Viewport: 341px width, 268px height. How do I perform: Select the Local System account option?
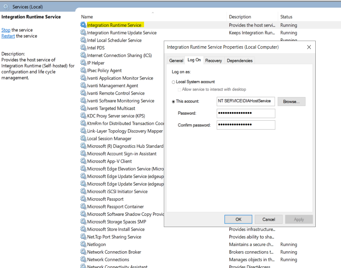[173, 82]
